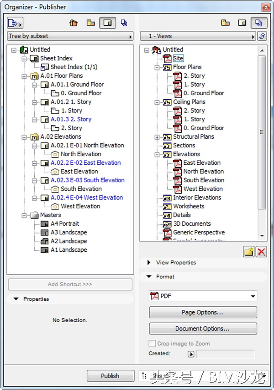
Task: Select A4 Portrait master layout
Action: pos(64,224)
